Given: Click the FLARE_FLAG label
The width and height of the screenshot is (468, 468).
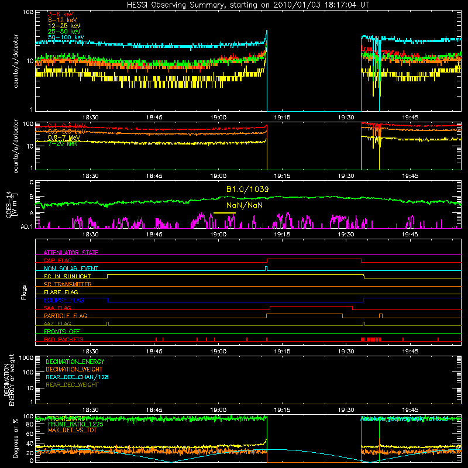Looking at the screenshot, I should coord(61,292).
